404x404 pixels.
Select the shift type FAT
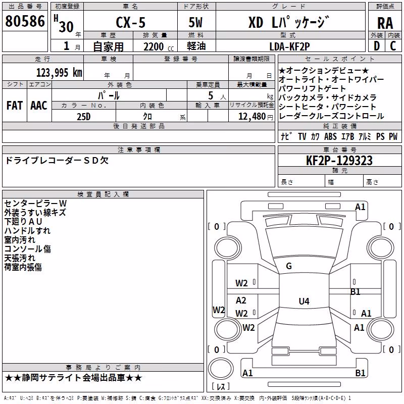click(x=15, y=106)
